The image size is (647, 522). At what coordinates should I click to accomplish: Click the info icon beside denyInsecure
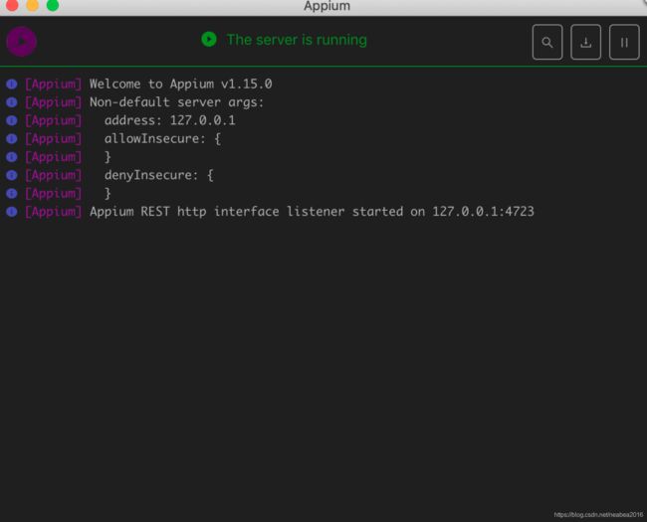12,175
